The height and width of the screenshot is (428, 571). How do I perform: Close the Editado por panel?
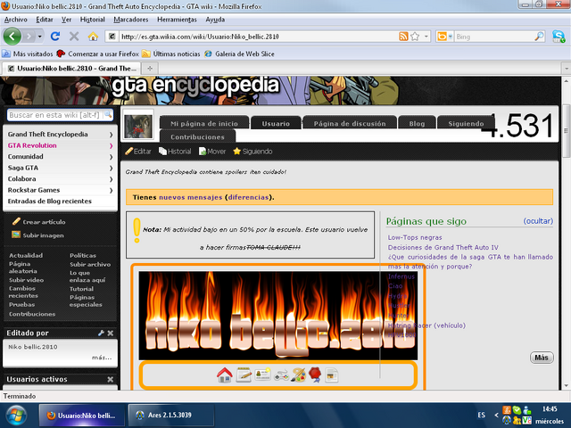click(111, 333)
